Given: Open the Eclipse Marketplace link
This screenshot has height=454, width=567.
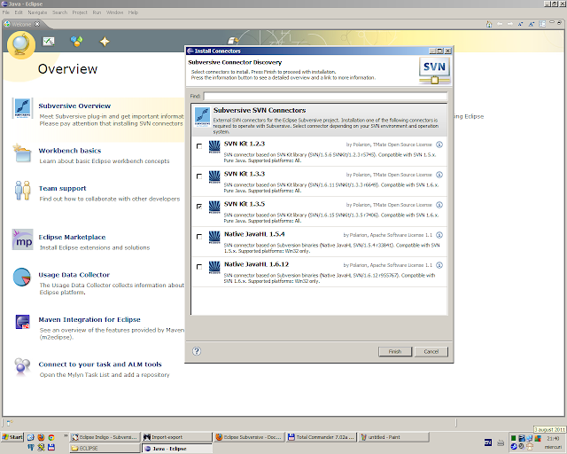Looking at the screenshot, I should coord(72,237).
